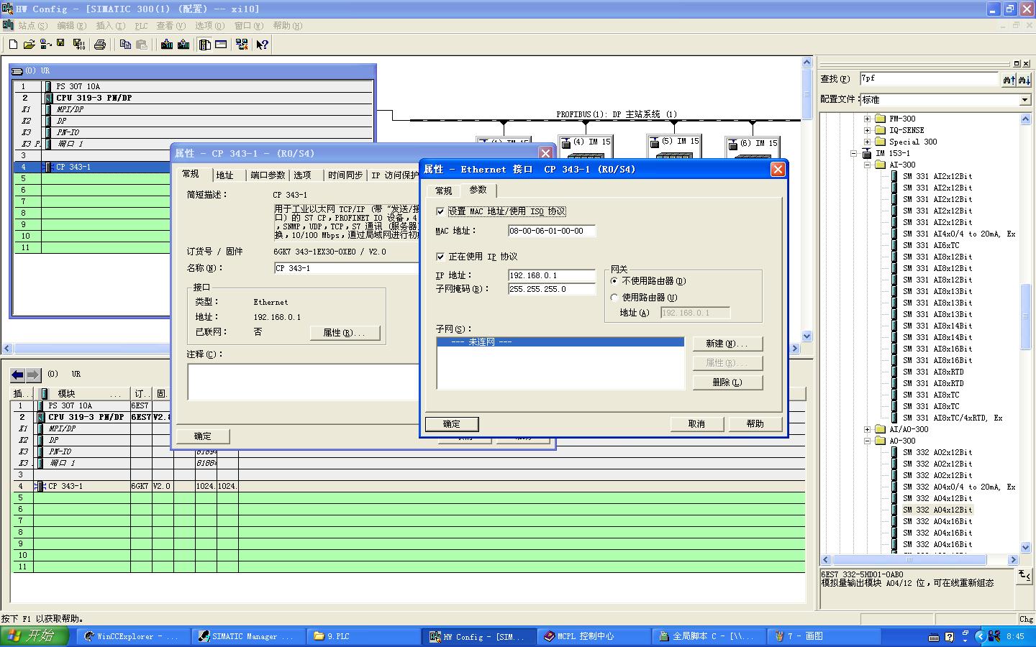Viewport: 1036px width, 647px height.
Task: Select the --- 未连网 --- subnet list entry
Action: pyautogui.click(x=560, y=342)
